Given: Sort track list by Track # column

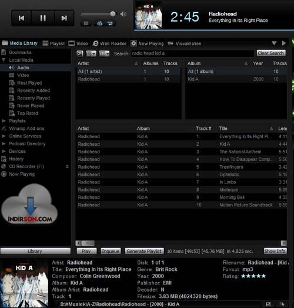Looking at the screenshot, I should 203,129.
